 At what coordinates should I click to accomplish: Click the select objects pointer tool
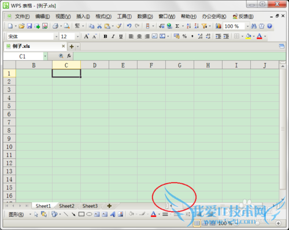tap(36, 214)
